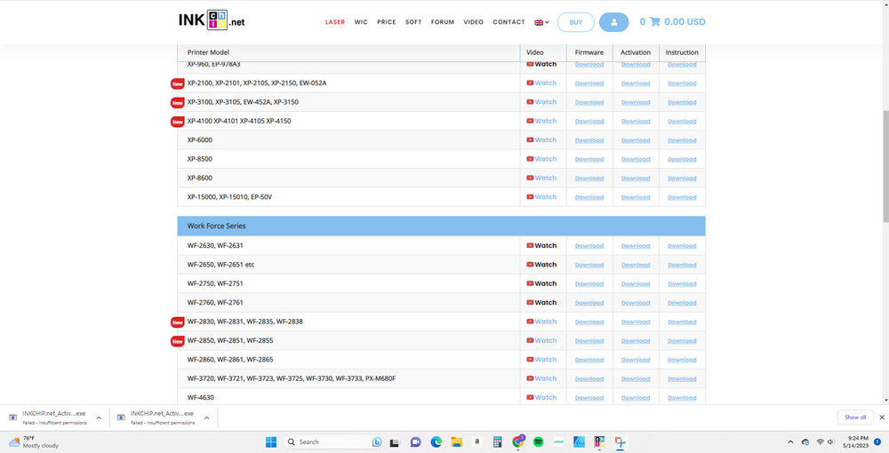Open the language flag selector

pyautogui.click(x=541, y=22)
